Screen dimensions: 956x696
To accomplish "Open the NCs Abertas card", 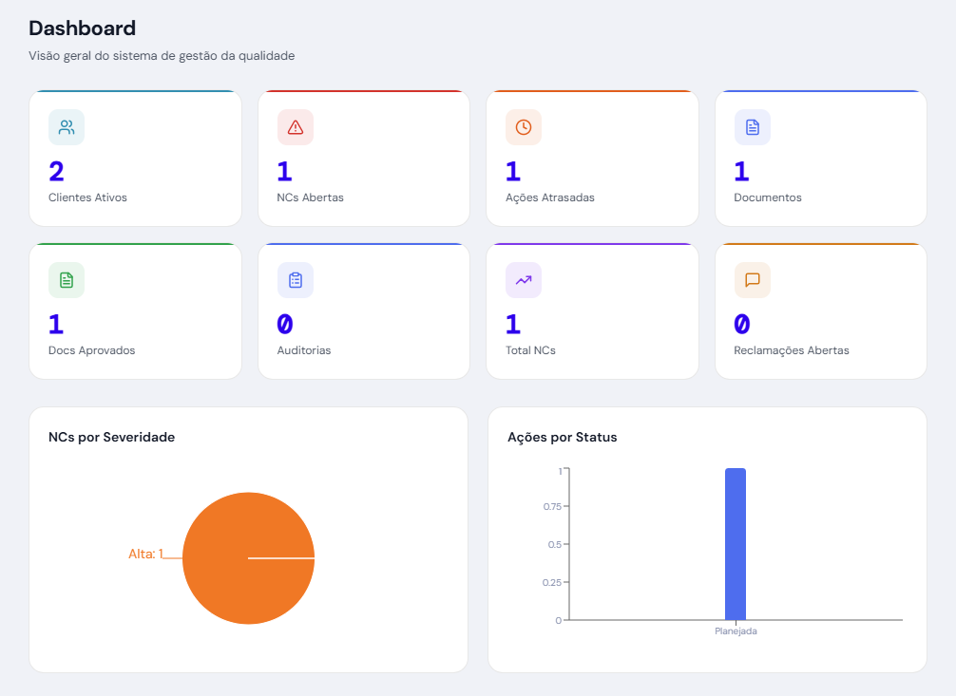I will tap(364, 158).
